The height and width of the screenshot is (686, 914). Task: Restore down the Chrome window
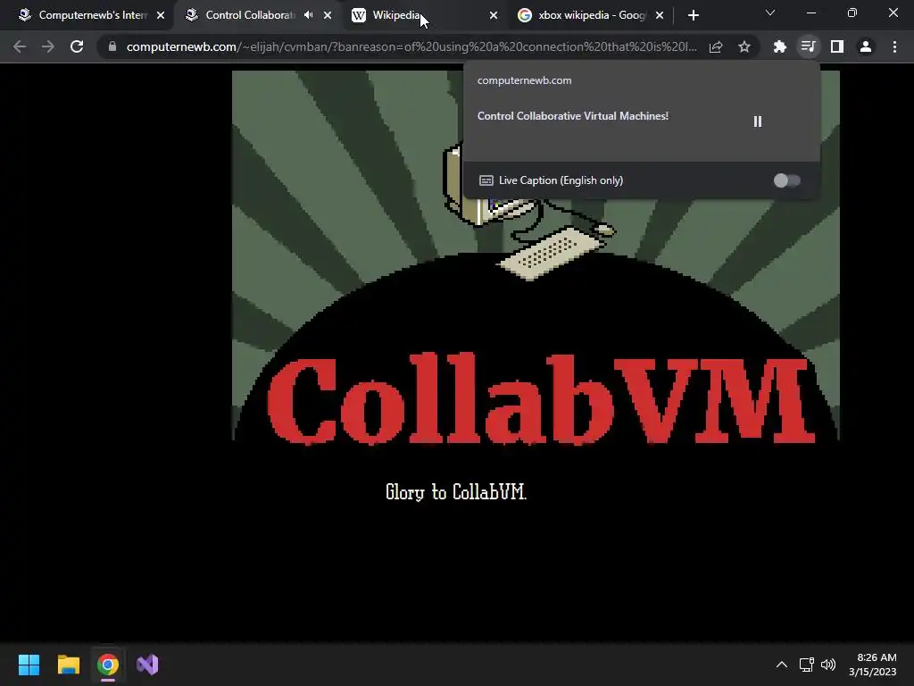pyautogui.click(x=852, y=13)
